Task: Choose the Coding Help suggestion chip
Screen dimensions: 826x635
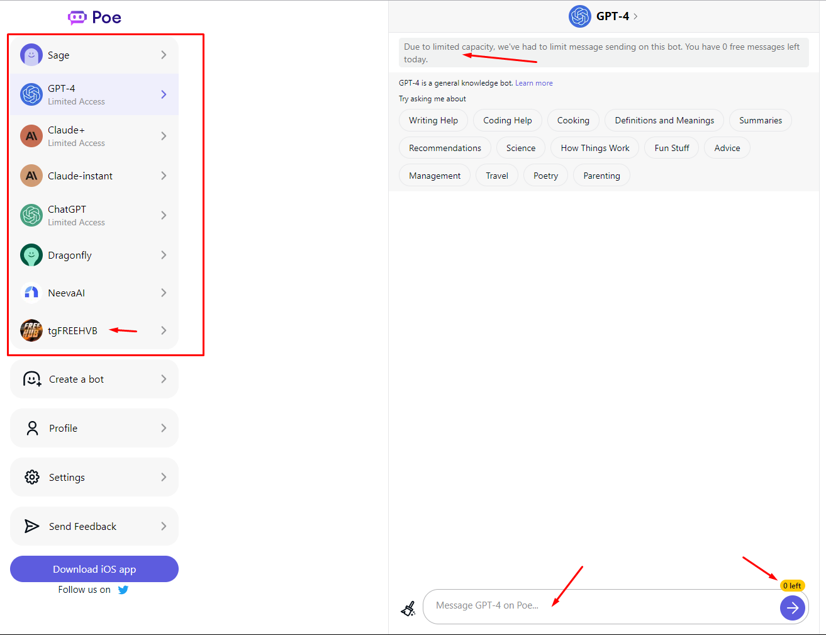Action: click(507, 120)
